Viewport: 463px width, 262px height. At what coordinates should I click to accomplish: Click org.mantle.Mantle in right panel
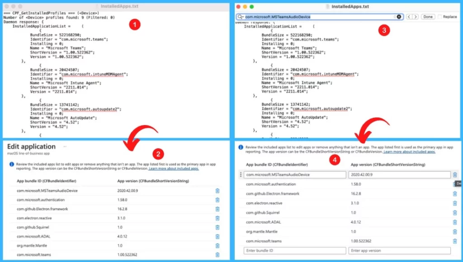pos(262,232)
